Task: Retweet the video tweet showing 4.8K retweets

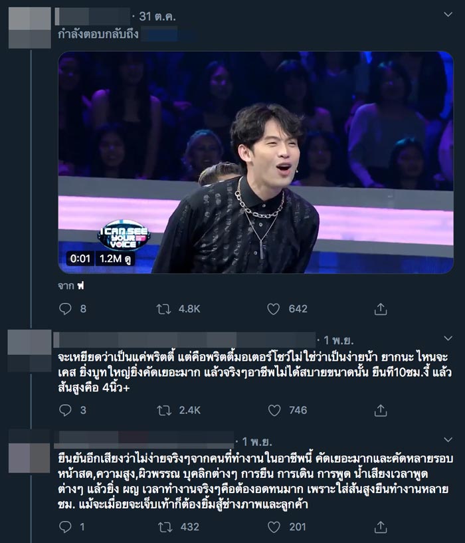Action: [163, 309]
